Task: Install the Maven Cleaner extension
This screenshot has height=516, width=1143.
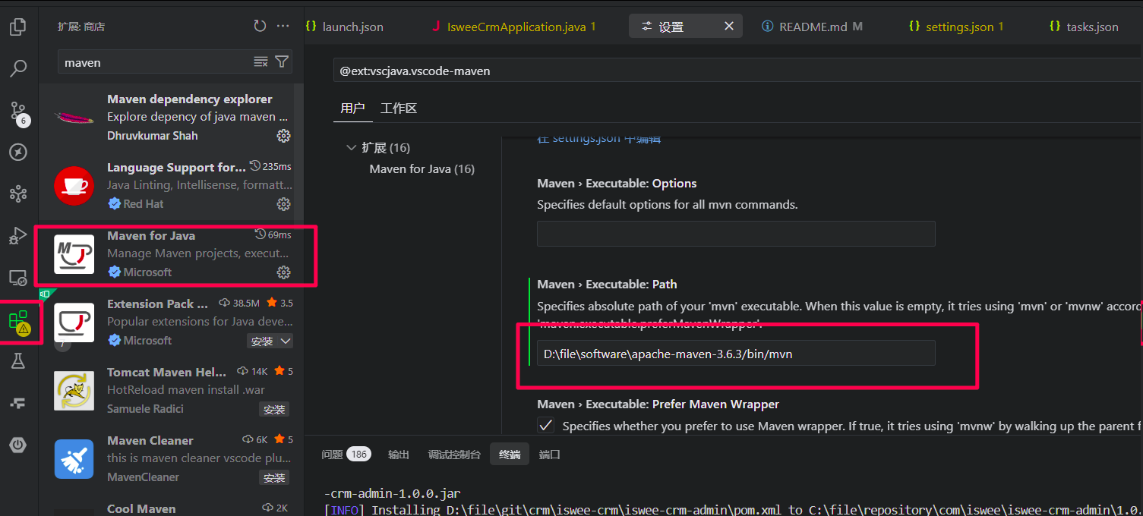Action: (x=274, y=478)
